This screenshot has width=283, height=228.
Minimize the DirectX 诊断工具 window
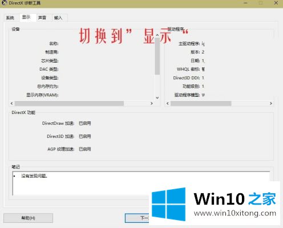click(x=245, y=3)
